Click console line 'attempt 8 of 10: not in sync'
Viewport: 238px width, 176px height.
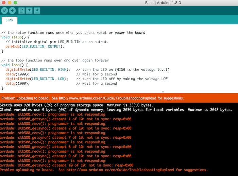click(x=66, y=147)
